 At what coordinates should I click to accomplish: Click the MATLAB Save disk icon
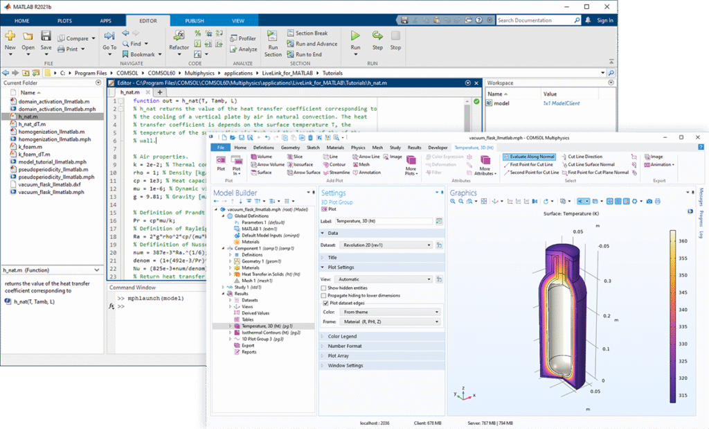pyautogui.click(x=46, y=36)
